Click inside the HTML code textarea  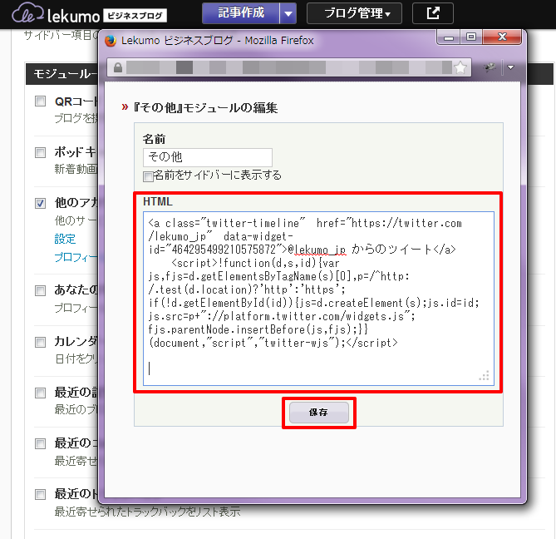318,299
